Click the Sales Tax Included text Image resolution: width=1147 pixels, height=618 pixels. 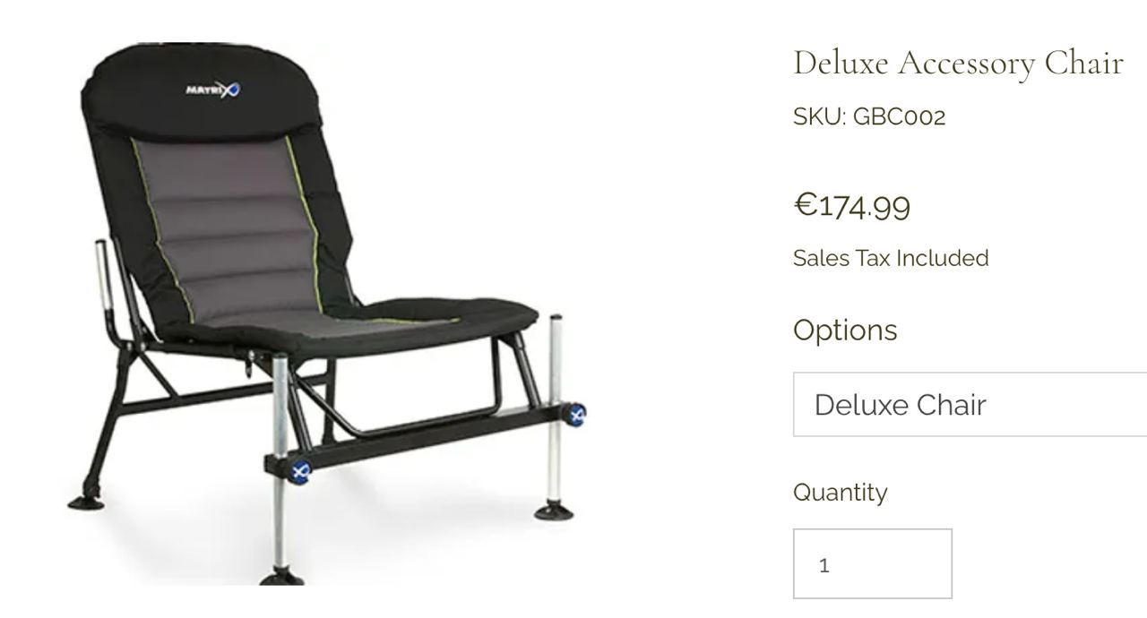click(891, 258)
